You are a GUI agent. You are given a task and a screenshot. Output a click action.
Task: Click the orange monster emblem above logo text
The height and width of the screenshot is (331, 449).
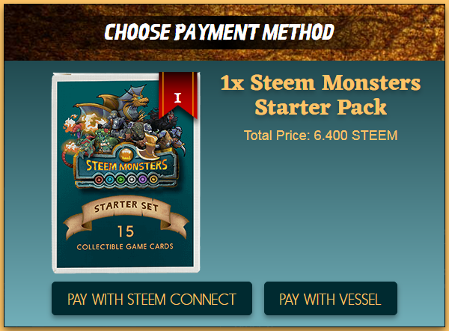(126, 155)
